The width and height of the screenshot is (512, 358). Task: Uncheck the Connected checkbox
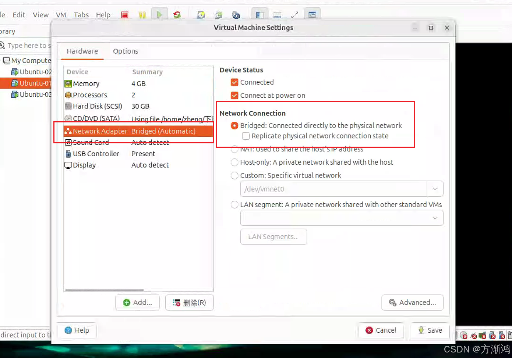[x=234, y=82]
